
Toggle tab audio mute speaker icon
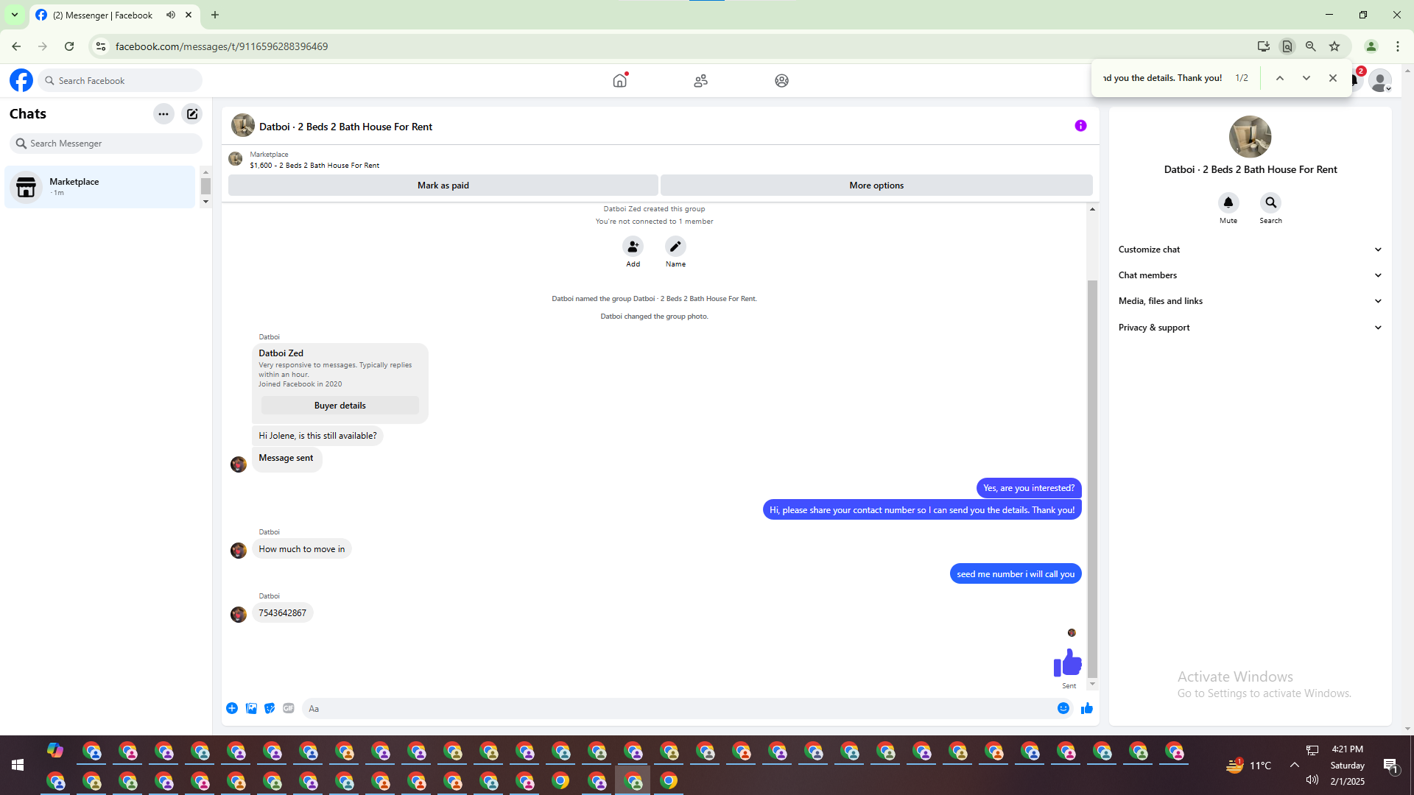(171, 15)
